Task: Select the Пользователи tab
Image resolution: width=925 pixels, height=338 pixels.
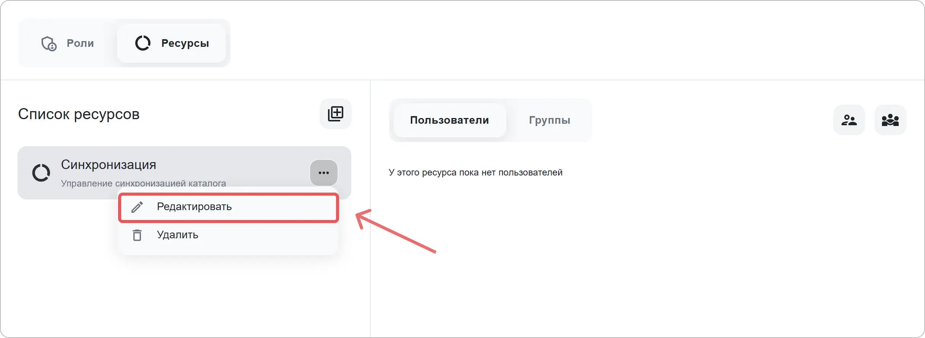Action: (x=450, y=120)
